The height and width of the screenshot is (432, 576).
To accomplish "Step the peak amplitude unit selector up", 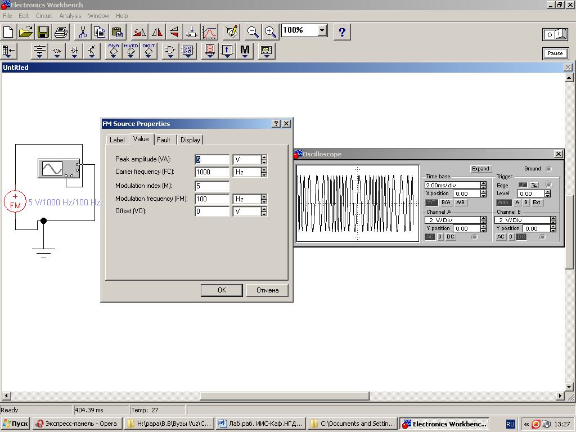I will click(264, 157).
